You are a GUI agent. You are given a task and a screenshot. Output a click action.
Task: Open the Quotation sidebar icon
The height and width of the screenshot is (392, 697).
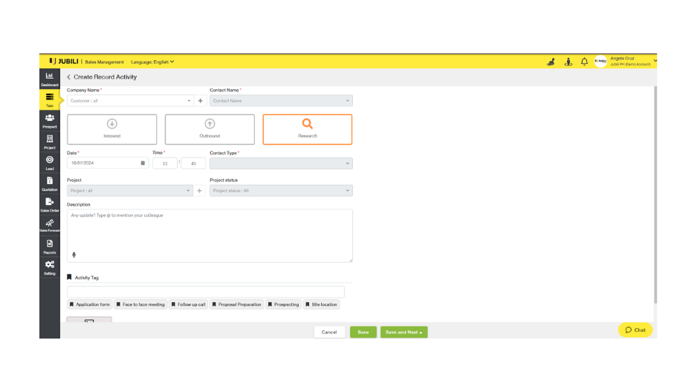point(50,183)
